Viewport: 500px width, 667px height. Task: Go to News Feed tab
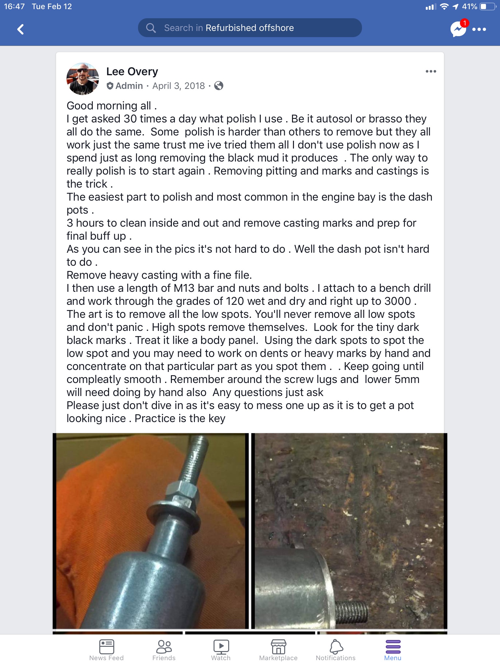coord(106,650)
